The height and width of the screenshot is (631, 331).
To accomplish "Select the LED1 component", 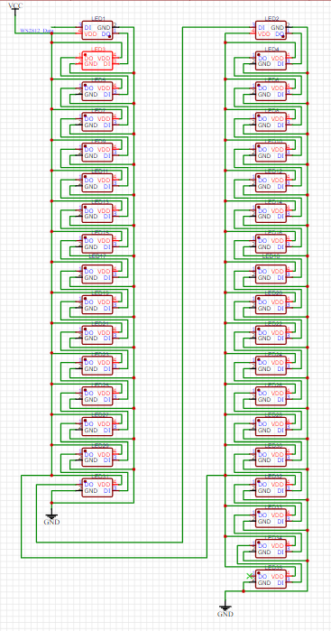I will click(97, 31).
